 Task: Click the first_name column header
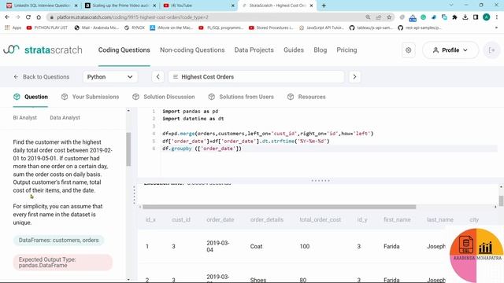coord(397,219)
